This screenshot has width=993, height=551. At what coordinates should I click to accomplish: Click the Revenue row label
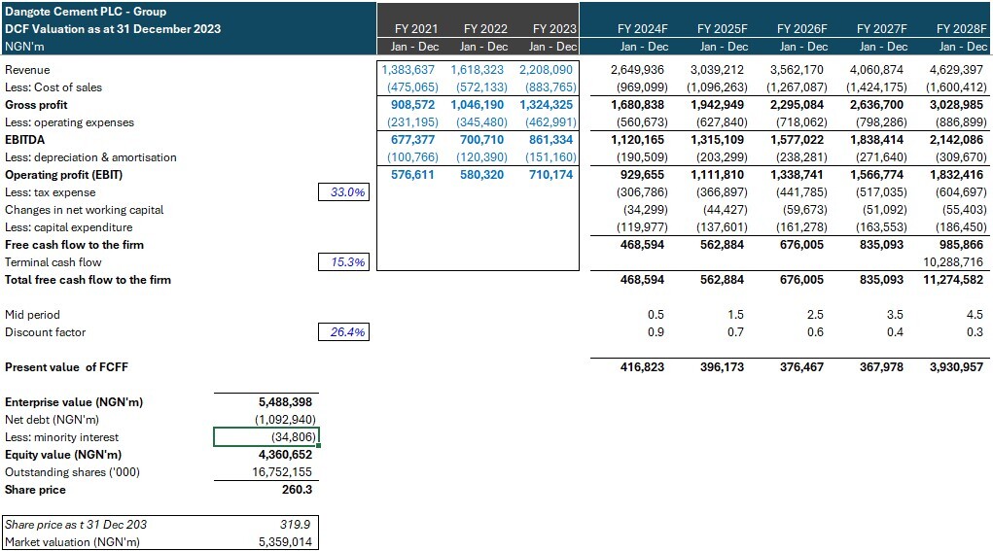(x=27, y=70)
